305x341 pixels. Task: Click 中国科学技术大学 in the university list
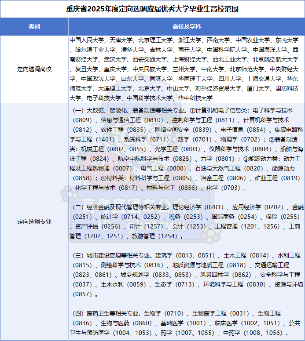pos(150,98)
